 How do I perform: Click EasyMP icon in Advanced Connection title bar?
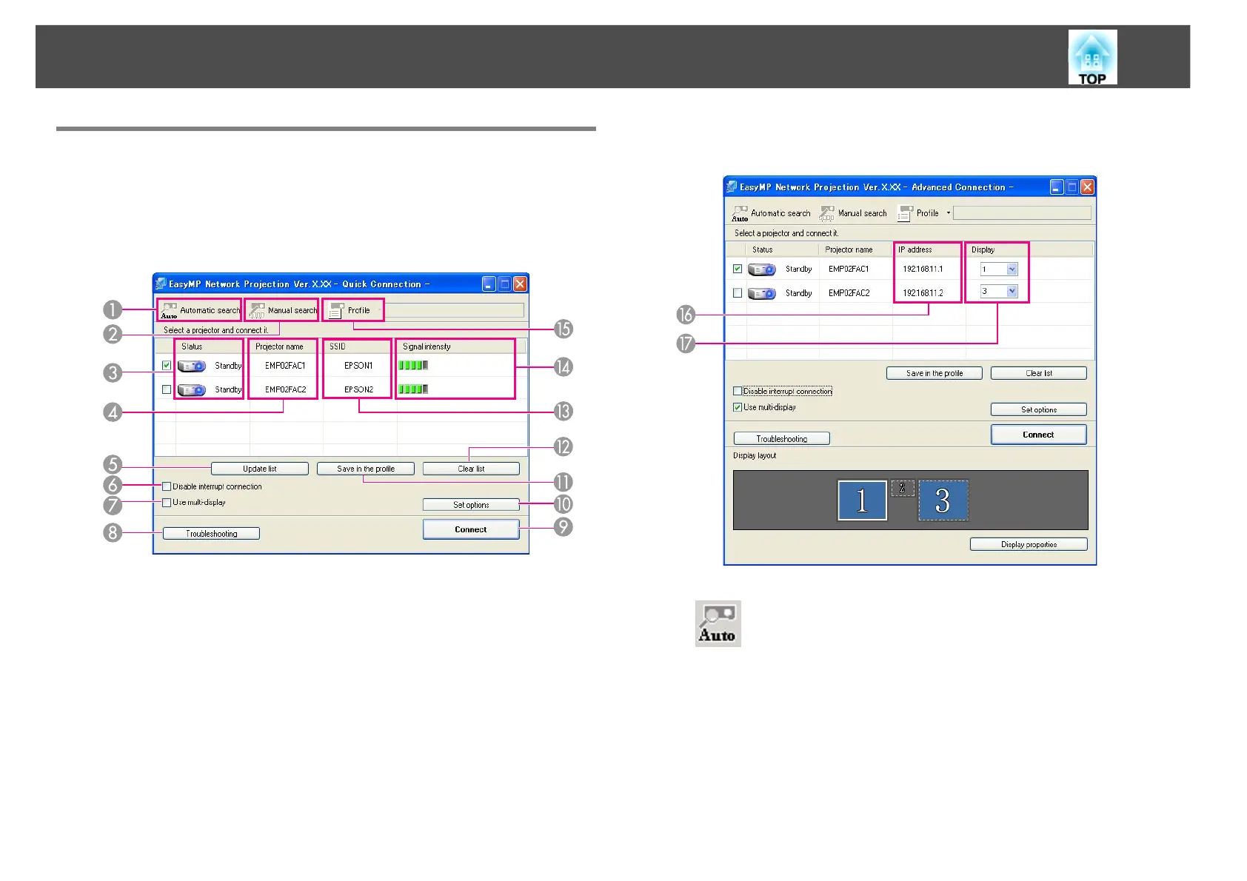[x=732, y=187]
